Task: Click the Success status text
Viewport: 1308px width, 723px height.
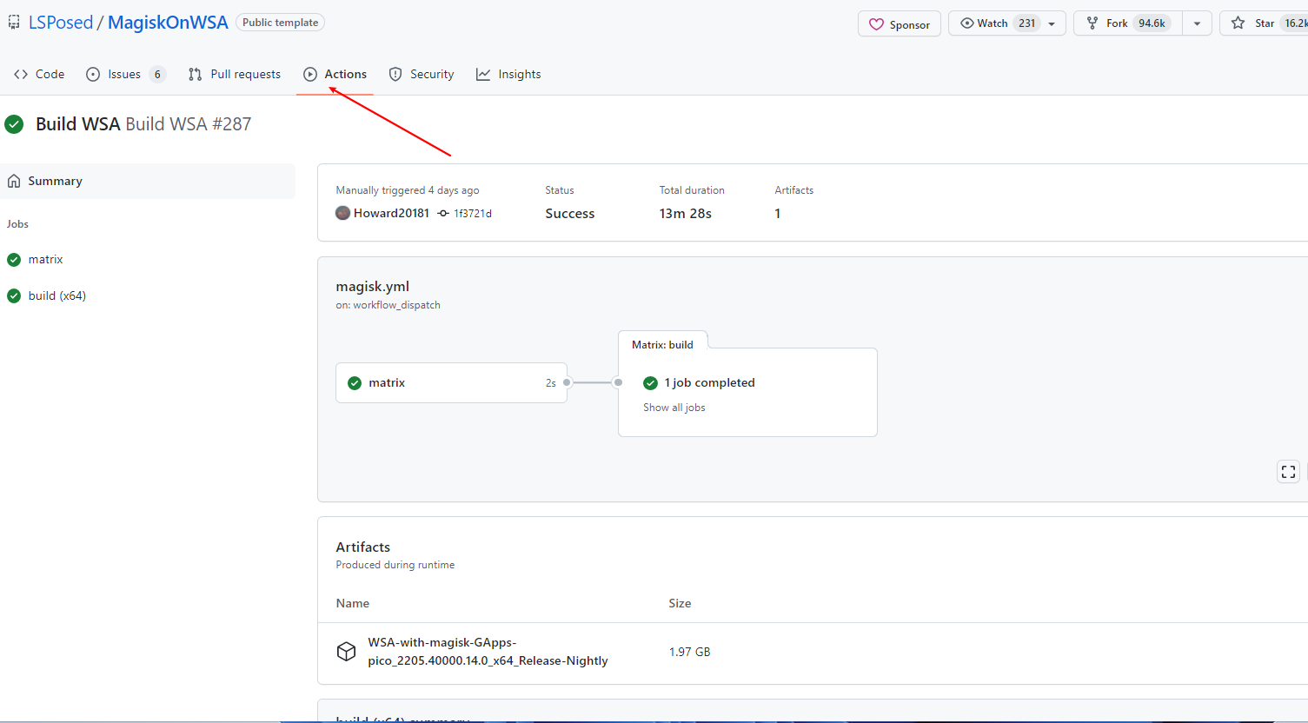Action: pyautogui.click(x=570, y=214)
